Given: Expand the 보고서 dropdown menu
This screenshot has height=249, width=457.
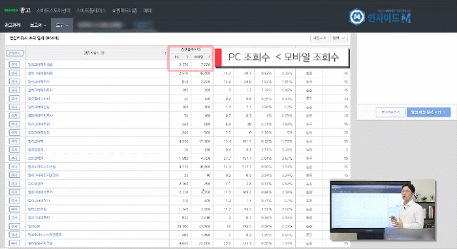Looking at the screenshot, I should 38,25.
